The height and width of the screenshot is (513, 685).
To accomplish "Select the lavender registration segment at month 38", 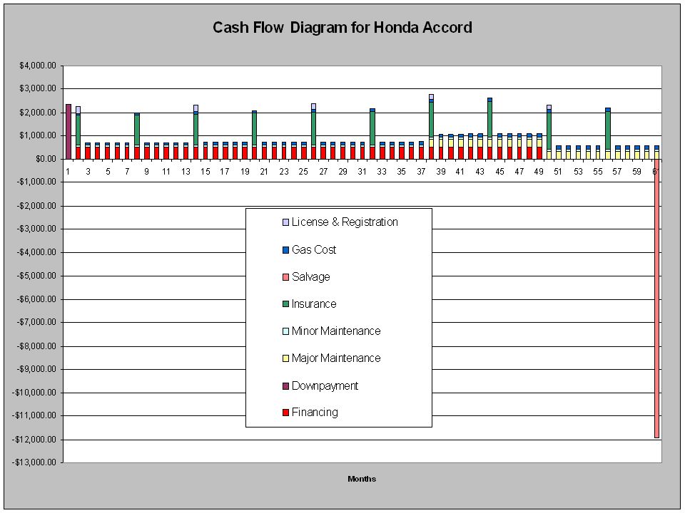I will pos(431,97).
